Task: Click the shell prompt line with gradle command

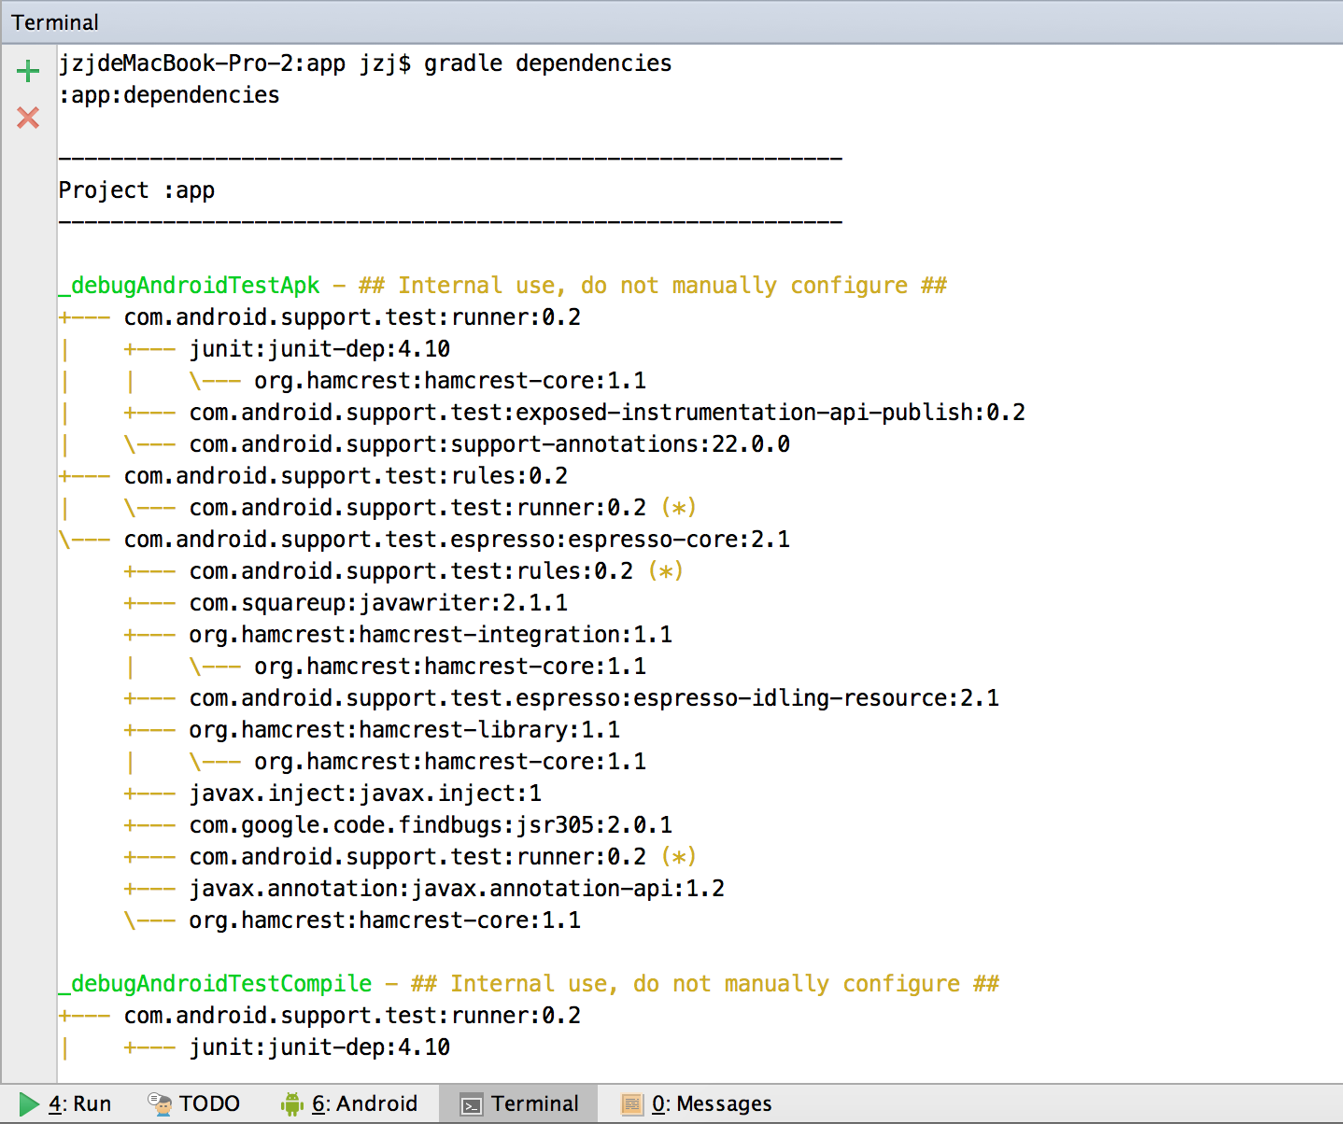Action: (364, 63)
